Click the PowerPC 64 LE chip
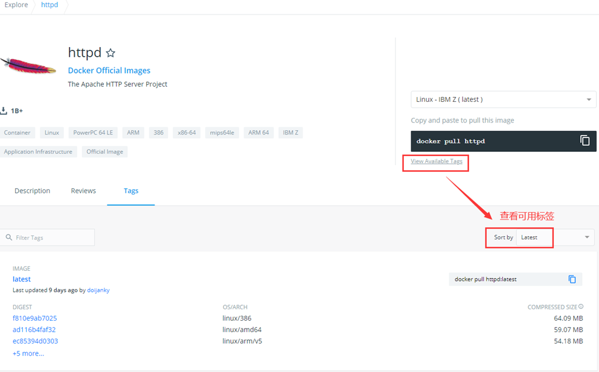This screenshot has height=372, width=599. pyautogui.click(x=93, y=133)
